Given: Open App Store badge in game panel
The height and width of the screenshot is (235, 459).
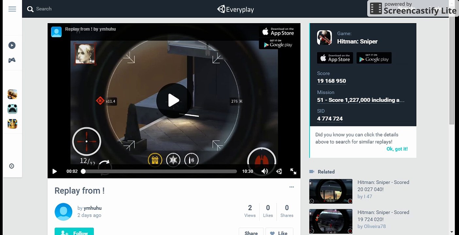Looking at the screenshot, I should pyautogui.click(x=335, y=58).
